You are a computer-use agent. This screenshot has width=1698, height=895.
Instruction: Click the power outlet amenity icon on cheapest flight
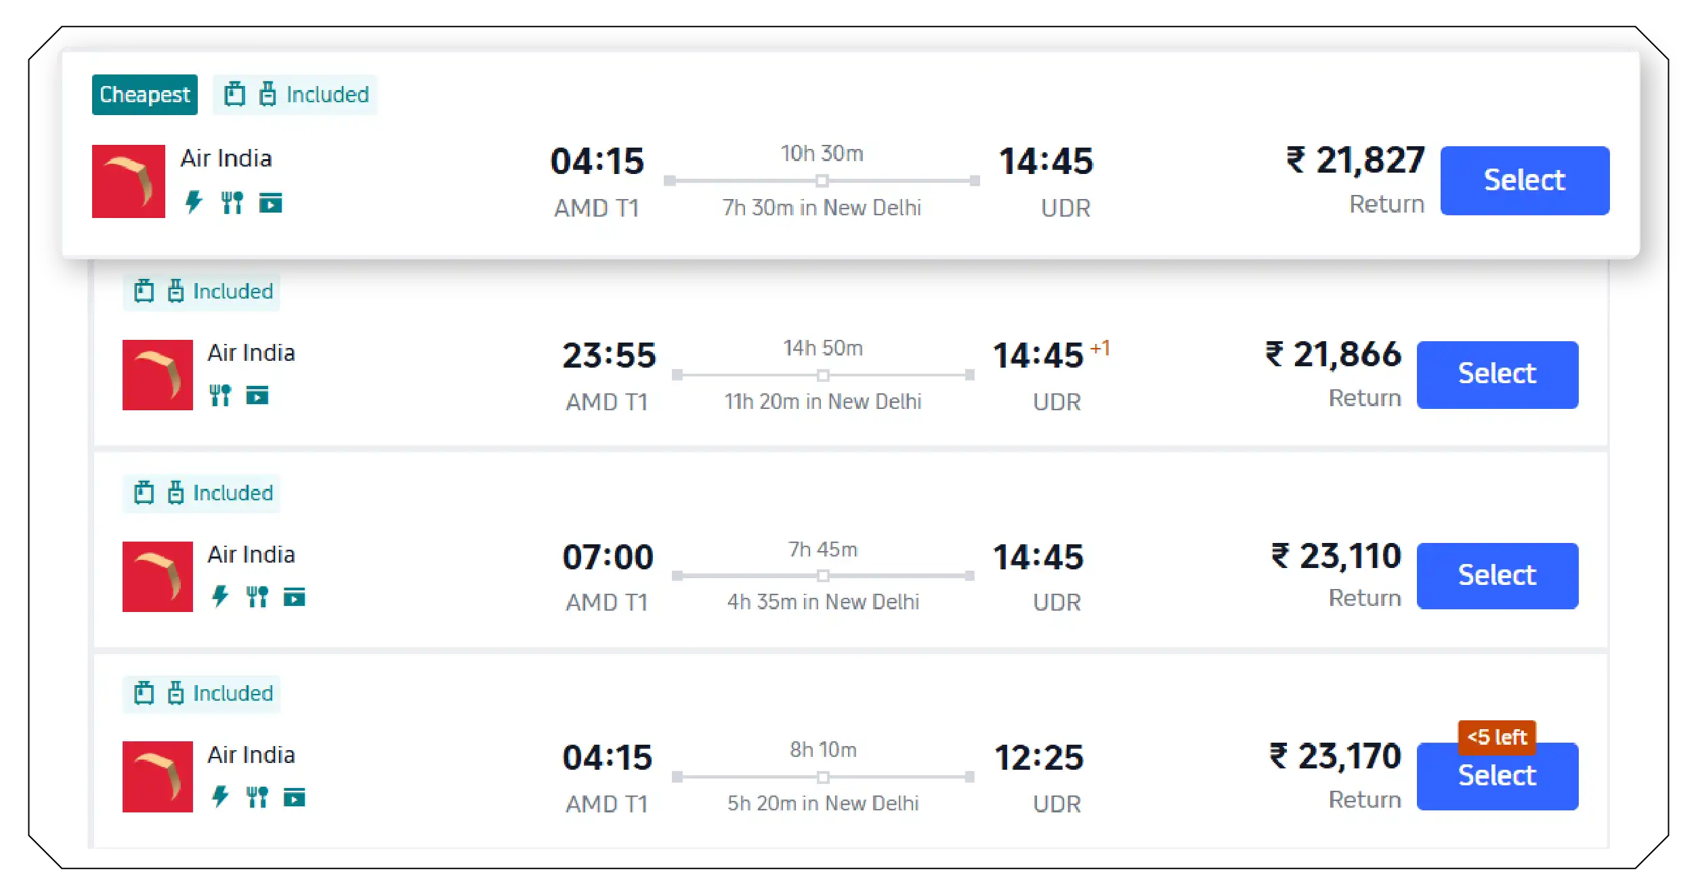194,201
